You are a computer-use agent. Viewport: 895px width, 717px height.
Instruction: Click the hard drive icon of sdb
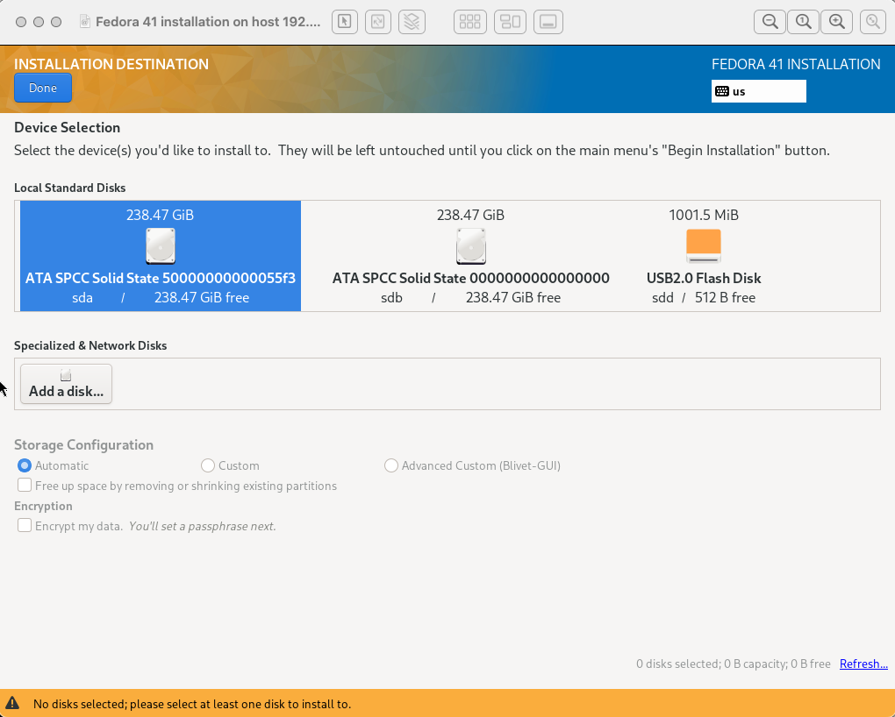pos(471,245)
